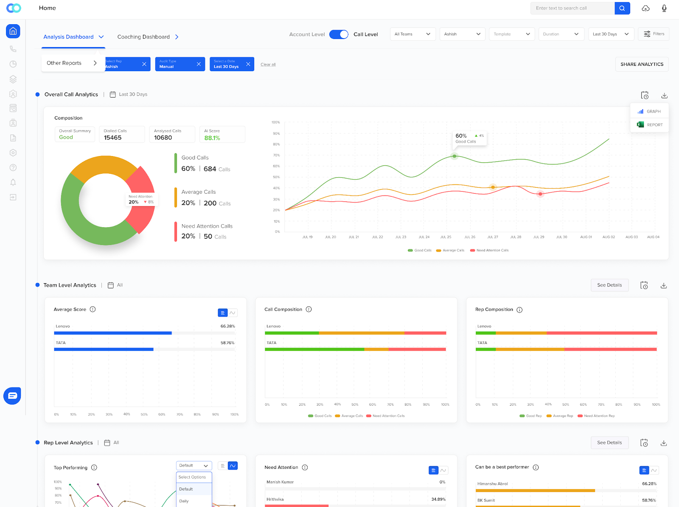Open the call history (clock) sidebar icon
This screenshot has height=507, width=679.
click(13, 64)
